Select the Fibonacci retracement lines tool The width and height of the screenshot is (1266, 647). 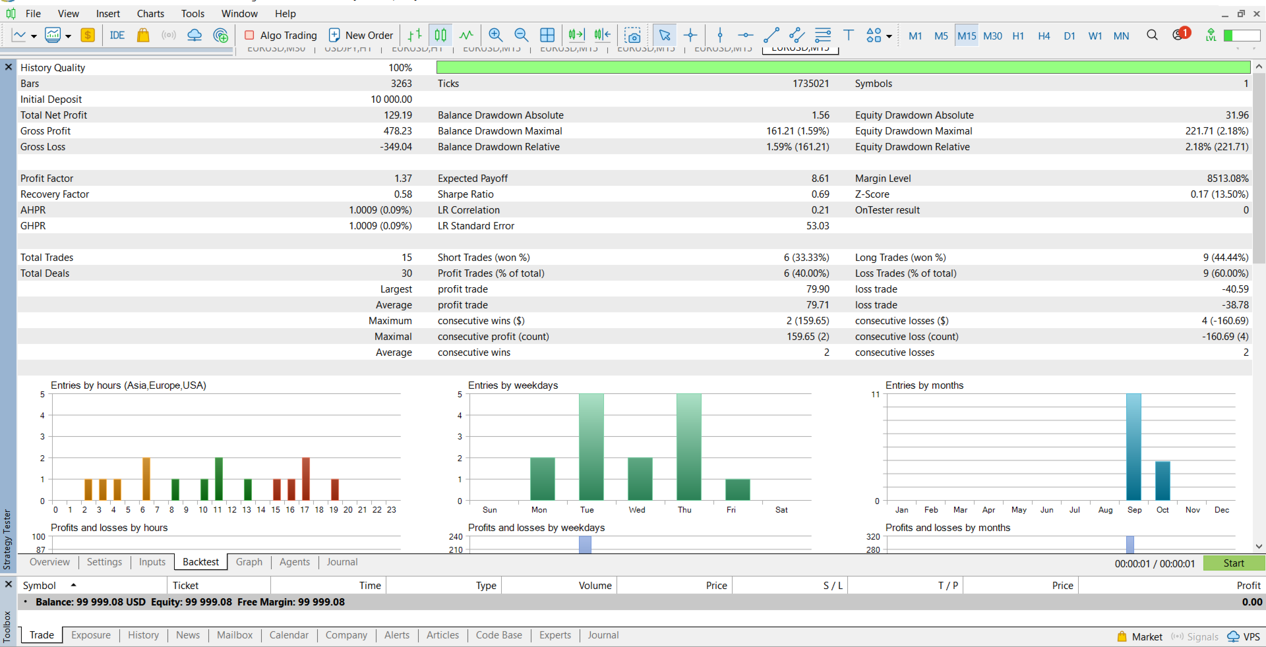click(823, 36)
